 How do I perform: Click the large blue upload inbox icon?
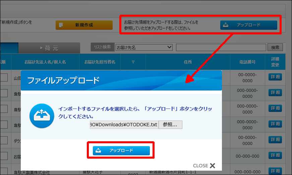[x=42, y=116]
